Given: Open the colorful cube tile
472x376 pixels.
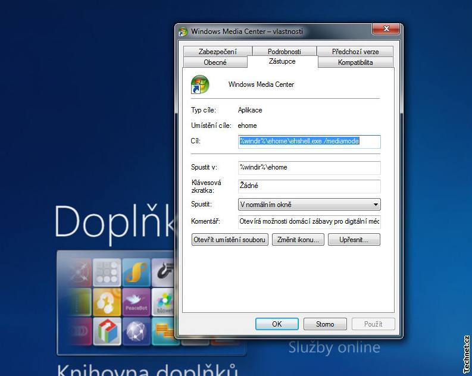Looking at the screenshot, I should pyautogui.click(x=107, y=332).
